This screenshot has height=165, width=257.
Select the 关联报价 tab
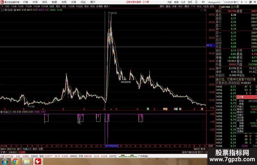13,152
